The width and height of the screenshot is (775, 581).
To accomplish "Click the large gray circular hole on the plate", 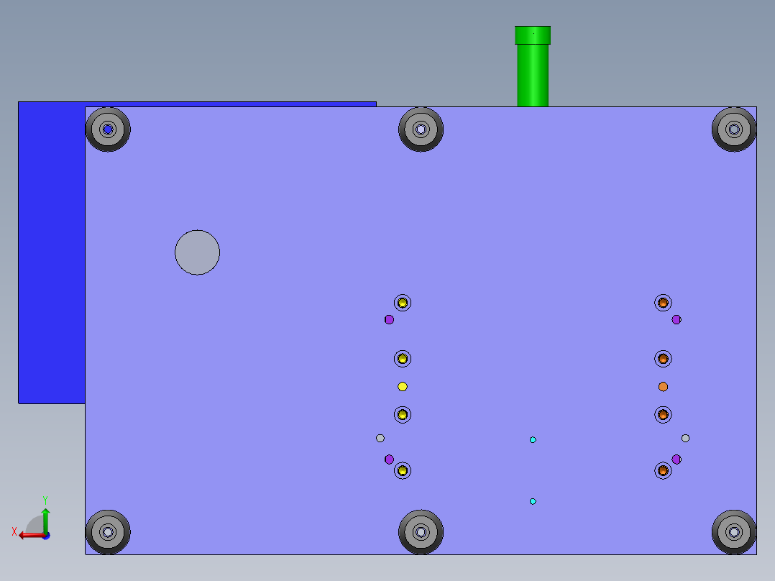I will [x=197, y=252].
